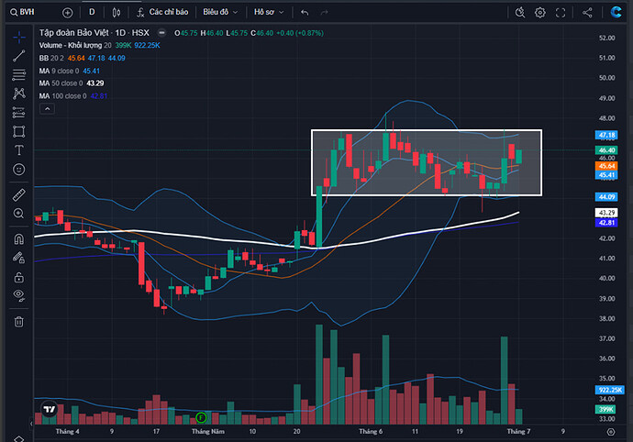Viewport: 633px width, 442px height.
Task: Select the horizontal lines Fibonacci tool
Action: [19, 74]
